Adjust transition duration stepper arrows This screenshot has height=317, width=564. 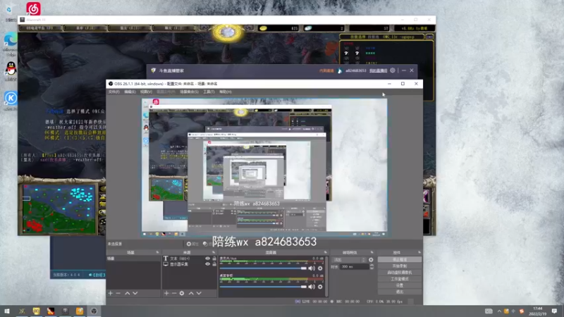372,267
